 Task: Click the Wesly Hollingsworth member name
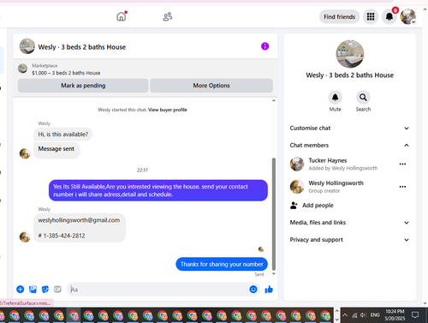(x=336, y=183)
